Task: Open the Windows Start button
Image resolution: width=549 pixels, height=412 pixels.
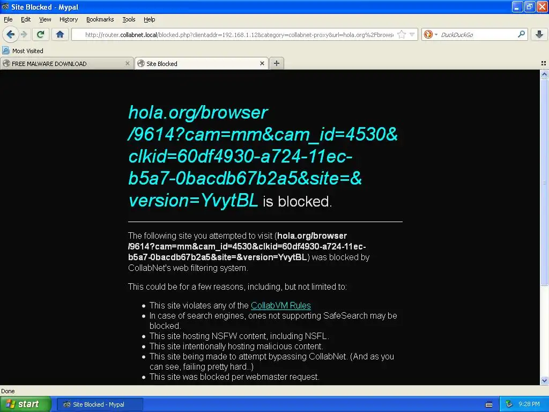Action: coord(26,404)
